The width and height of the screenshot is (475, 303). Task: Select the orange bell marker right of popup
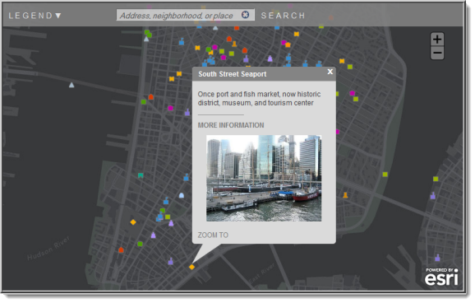pyautogui.click(x=345, y=195)
